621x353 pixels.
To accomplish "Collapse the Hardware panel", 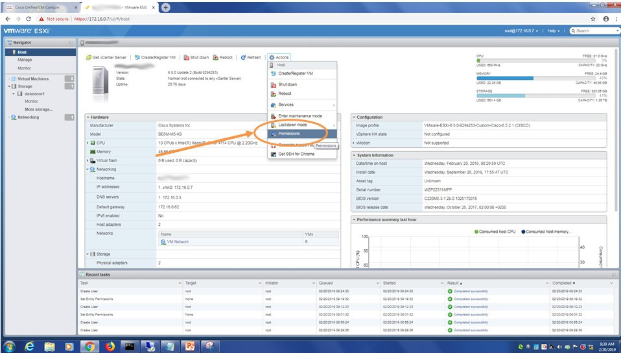I will click(88, 117).
